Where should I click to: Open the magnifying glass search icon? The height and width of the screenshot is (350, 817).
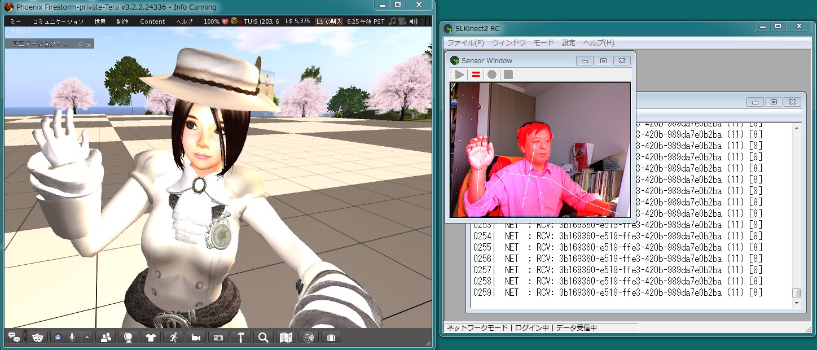[263, 337]
